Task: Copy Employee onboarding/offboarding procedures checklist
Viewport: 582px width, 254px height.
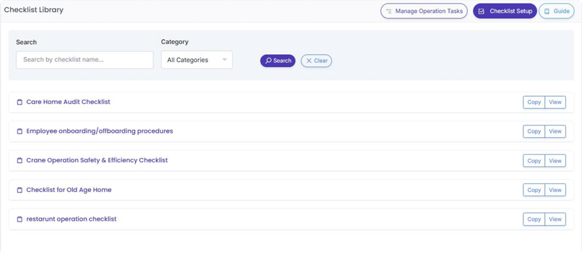Action: point(534,132)
